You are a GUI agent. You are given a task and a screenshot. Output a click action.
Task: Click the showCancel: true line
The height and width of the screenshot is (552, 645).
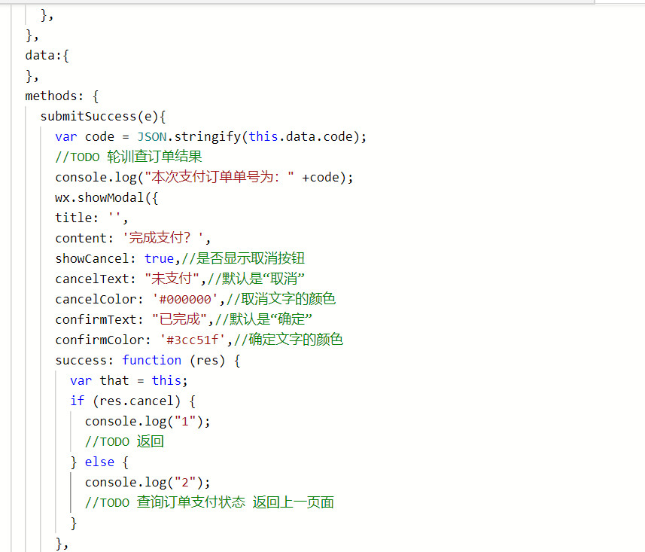point(180,258)
